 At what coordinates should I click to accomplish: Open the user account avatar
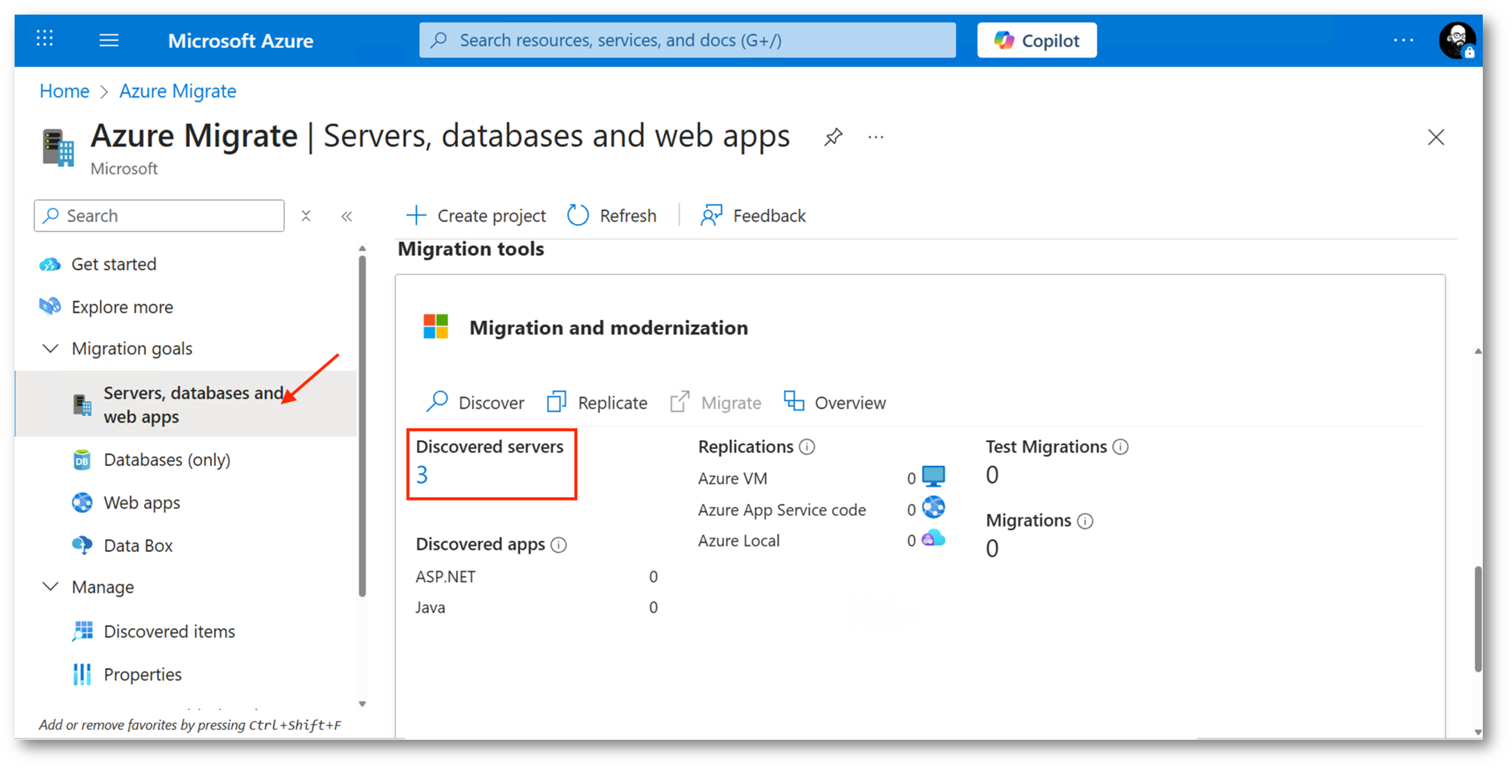tap(1456, 40)
